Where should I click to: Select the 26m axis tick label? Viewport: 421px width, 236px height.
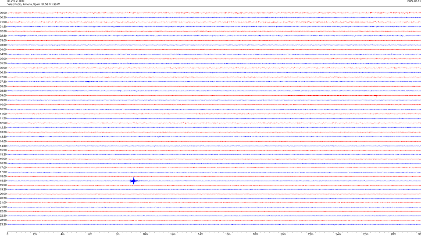coord(366,234)
